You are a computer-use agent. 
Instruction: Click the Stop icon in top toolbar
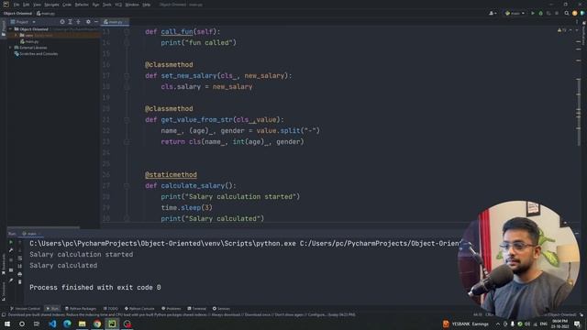coord(557,13)
